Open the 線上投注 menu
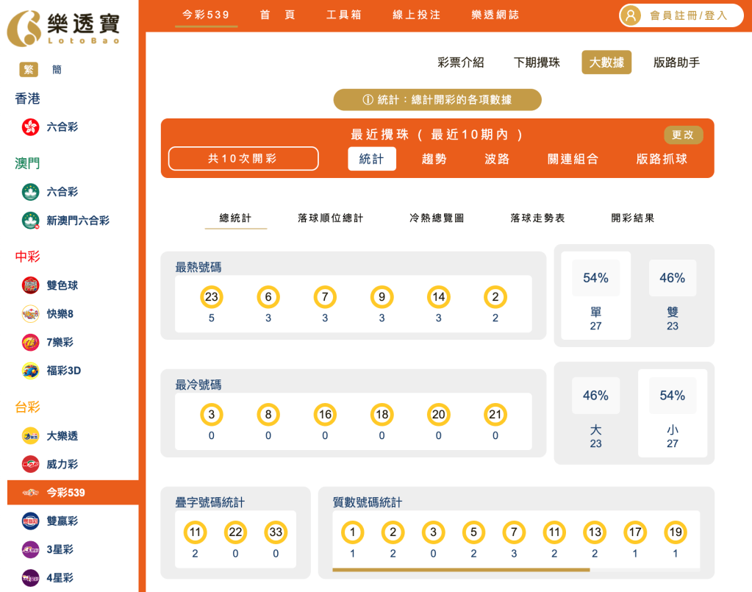 (415, 13)
